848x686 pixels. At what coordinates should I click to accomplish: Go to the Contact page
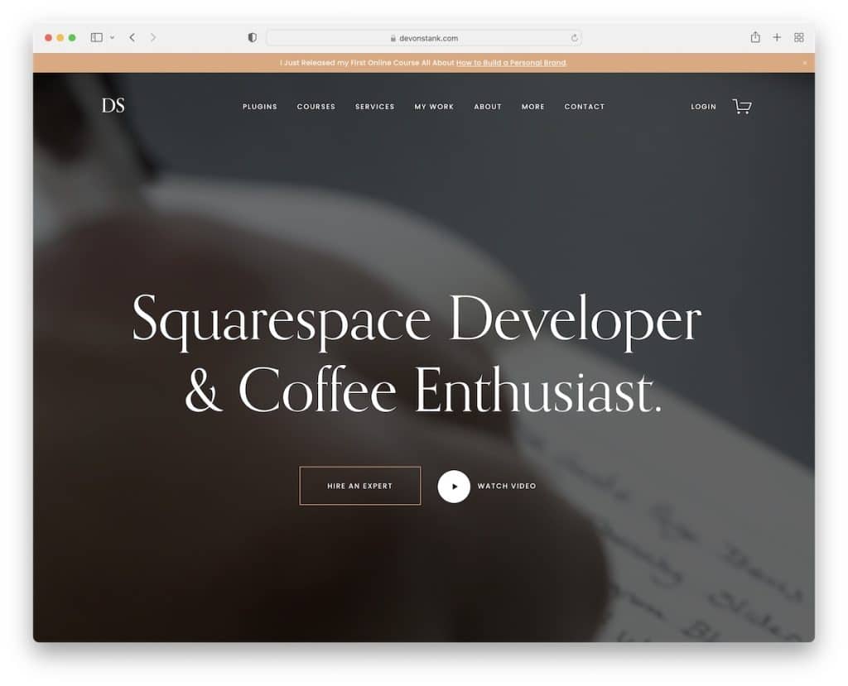click(x=584, y=107)
